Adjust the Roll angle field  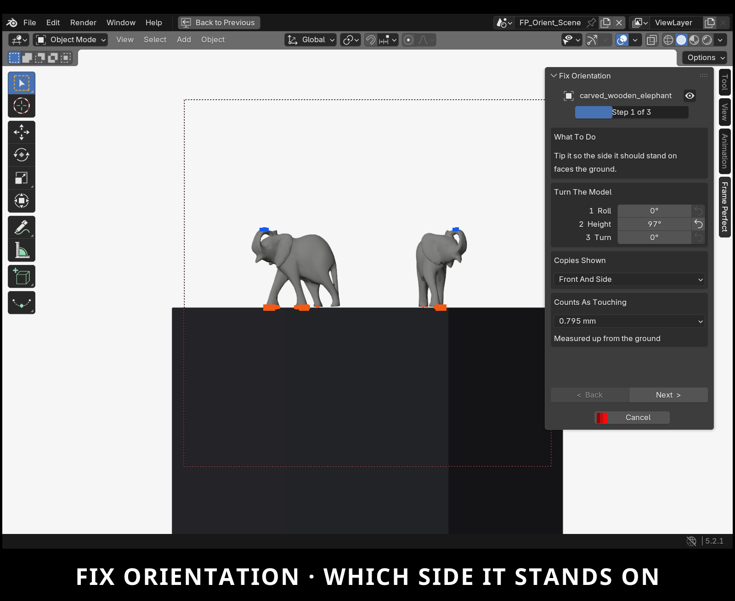click(654, 211)
